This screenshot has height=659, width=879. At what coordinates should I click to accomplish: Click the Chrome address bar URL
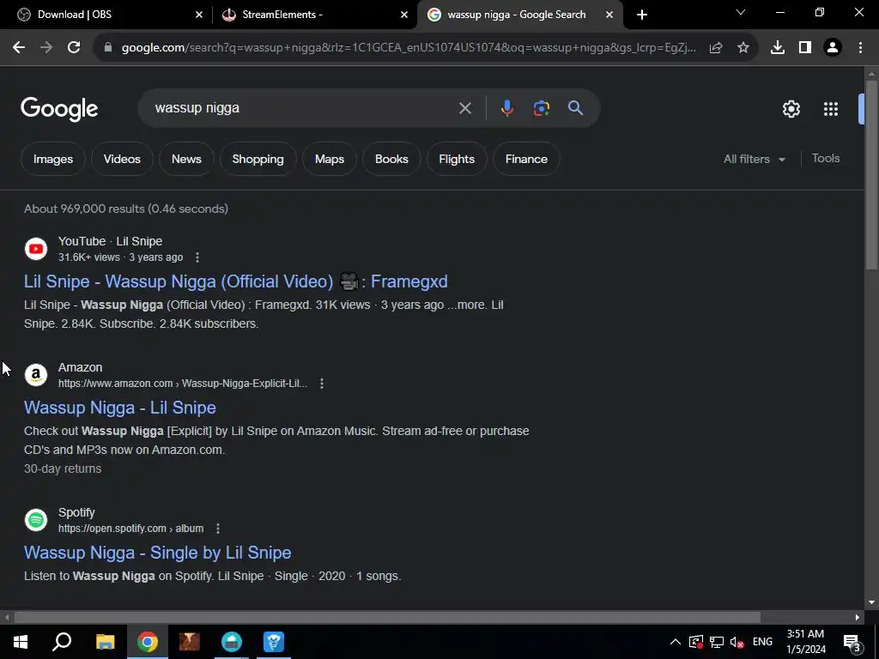coord(409,48)
